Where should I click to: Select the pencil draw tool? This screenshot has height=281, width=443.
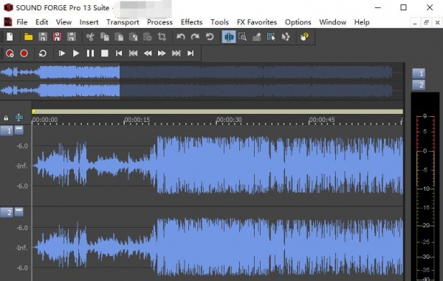click(256, 37)
